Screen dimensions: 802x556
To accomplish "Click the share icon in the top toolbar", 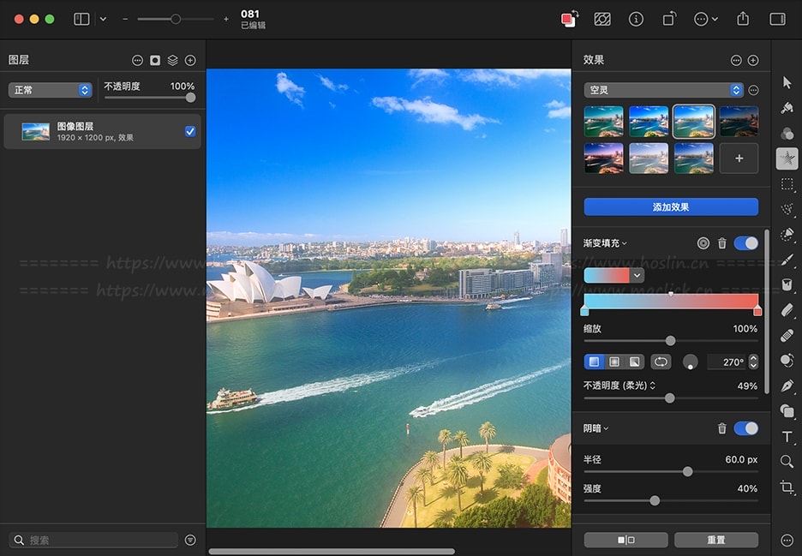I will pos(743,19).
